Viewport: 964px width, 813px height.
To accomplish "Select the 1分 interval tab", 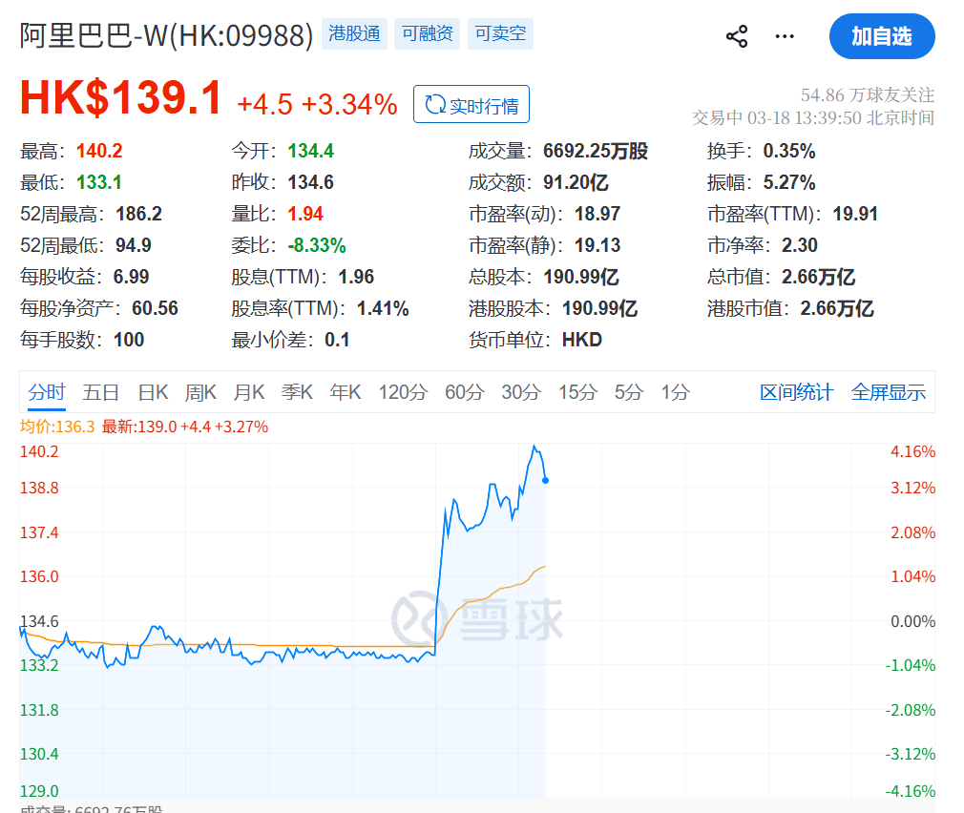I will [674, 391].
